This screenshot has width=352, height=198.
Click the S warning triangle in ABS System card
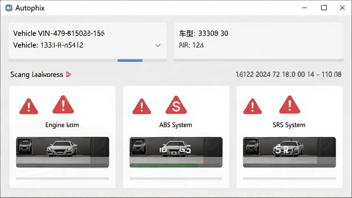pyautogui.click(x=176, y=105)
